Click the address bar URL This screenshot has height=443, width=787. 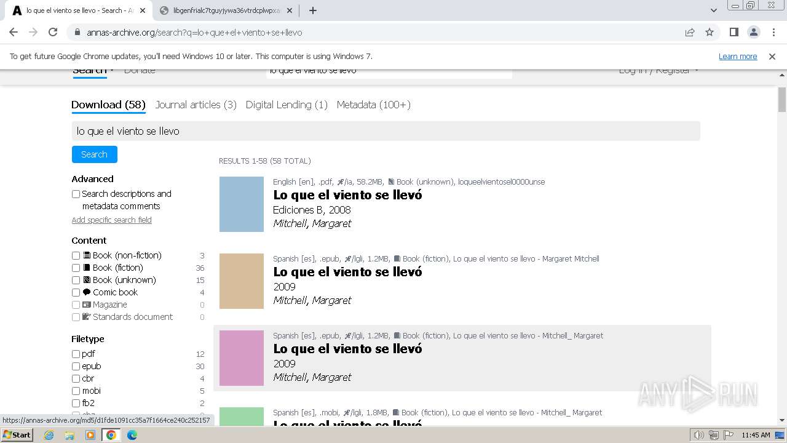point(194,33)
